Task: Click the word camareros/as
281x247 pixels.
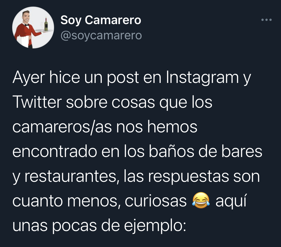Action: coord(62,127)
